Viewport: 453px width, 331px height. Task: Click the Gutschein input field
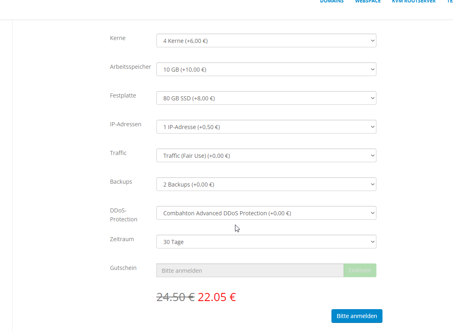[250, 270]
